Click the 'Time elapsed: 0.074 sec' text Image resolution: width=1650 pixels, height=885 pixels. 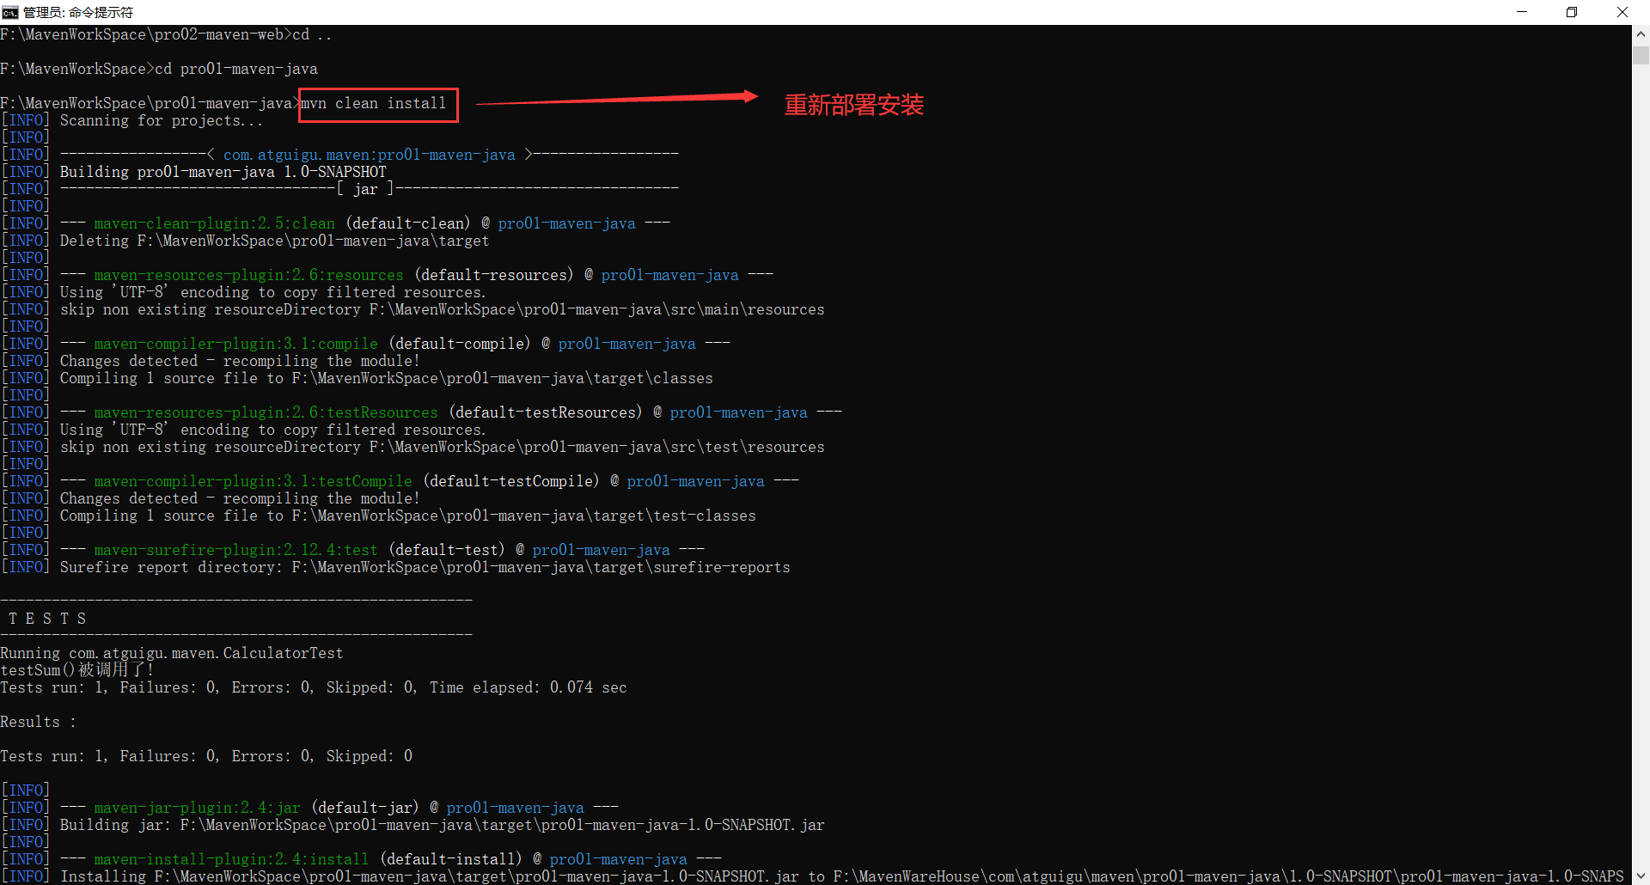click(x=529, y=687)
